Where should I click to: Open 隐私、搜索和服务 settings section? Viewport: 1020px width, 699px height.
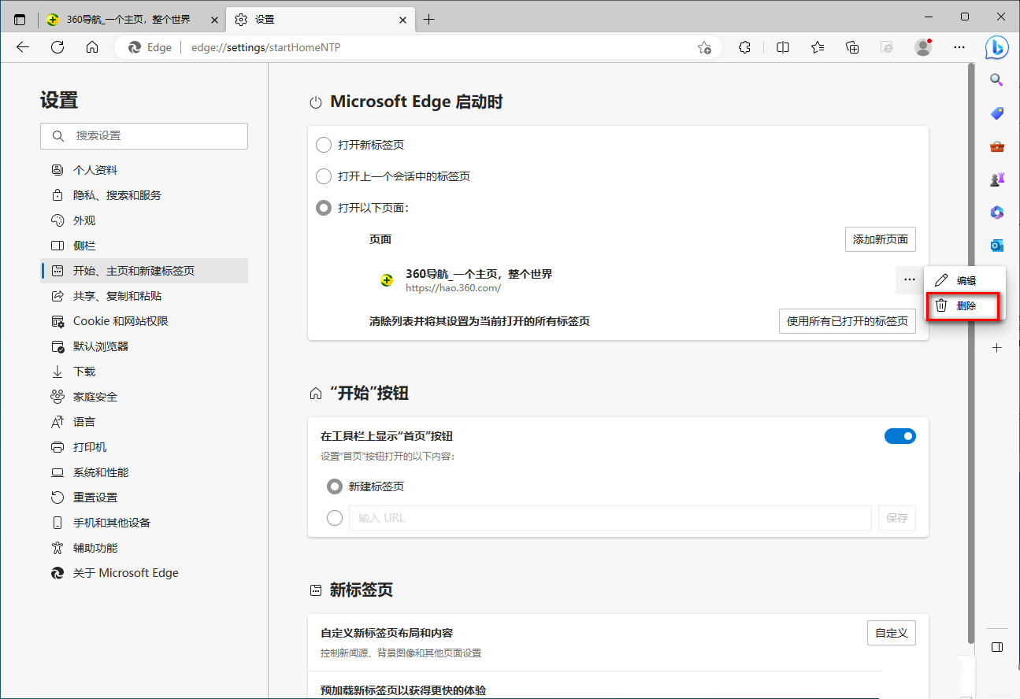coord(144,195)
